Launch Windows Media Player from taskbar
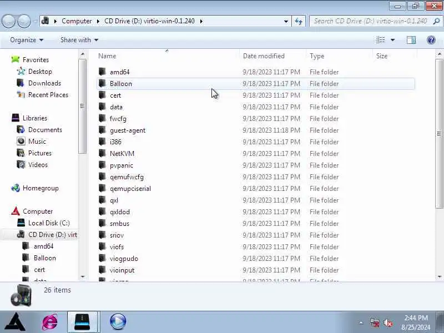Viewport: 444px width, 333px height. (118, 322)
